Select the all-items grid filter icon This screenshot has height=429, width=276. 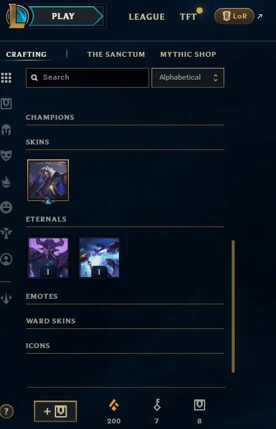click(6, 78)
